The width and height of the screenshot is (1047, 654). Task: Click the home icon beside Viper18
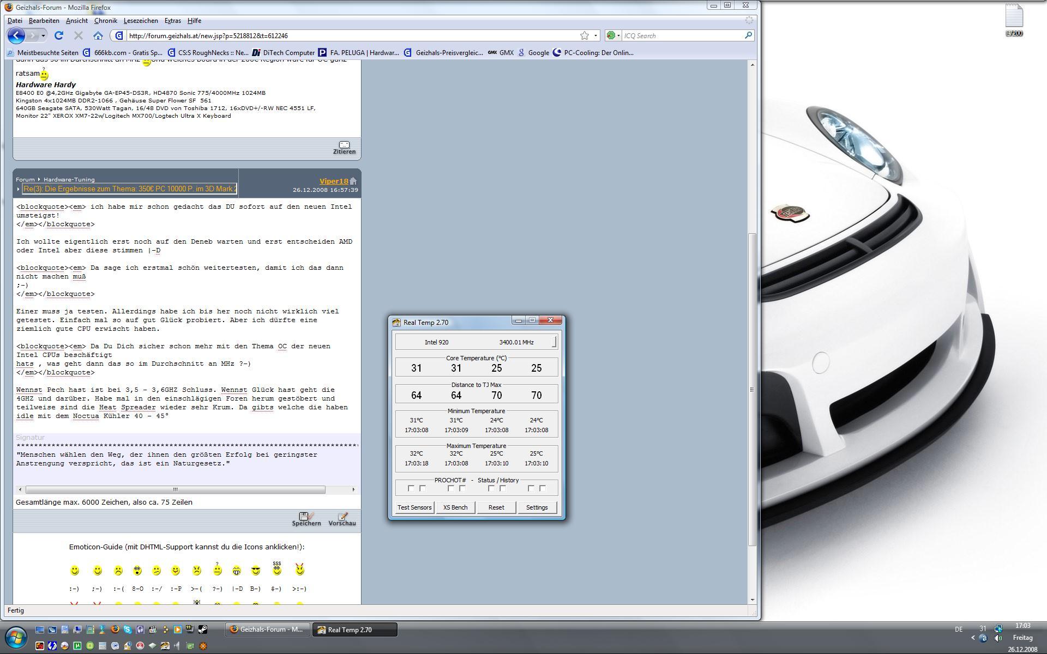[353, 181]
